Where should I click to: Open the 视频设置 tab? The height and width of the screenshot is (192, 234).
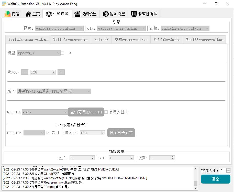pyautogui.click(x=86, y=14)
